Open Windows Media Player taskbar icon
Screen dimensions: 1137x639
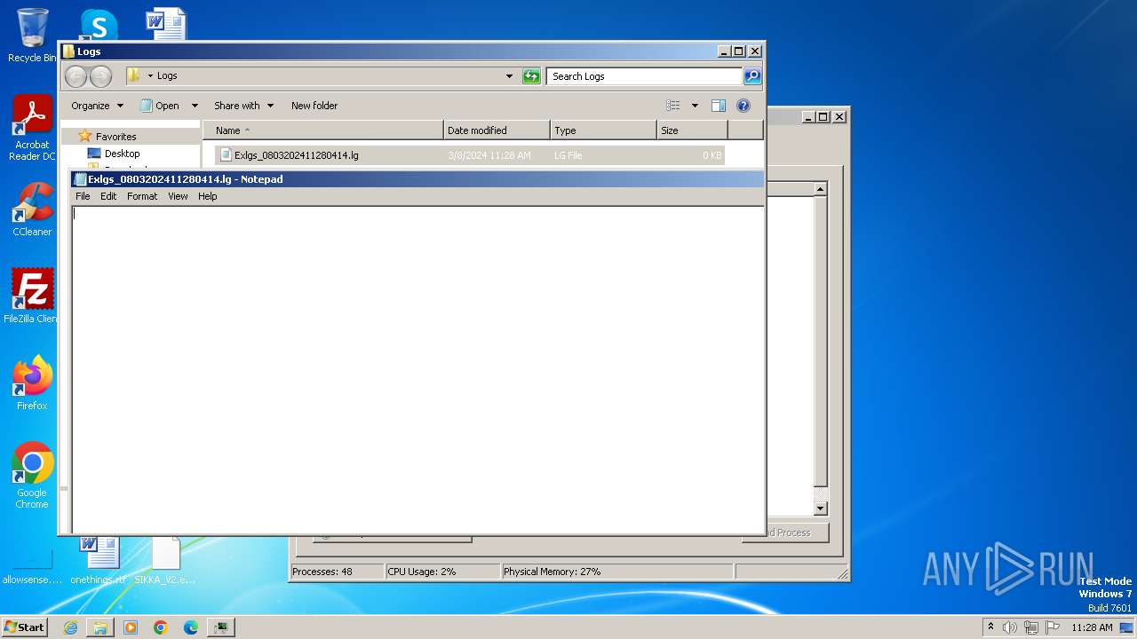(x=131, y=627)
